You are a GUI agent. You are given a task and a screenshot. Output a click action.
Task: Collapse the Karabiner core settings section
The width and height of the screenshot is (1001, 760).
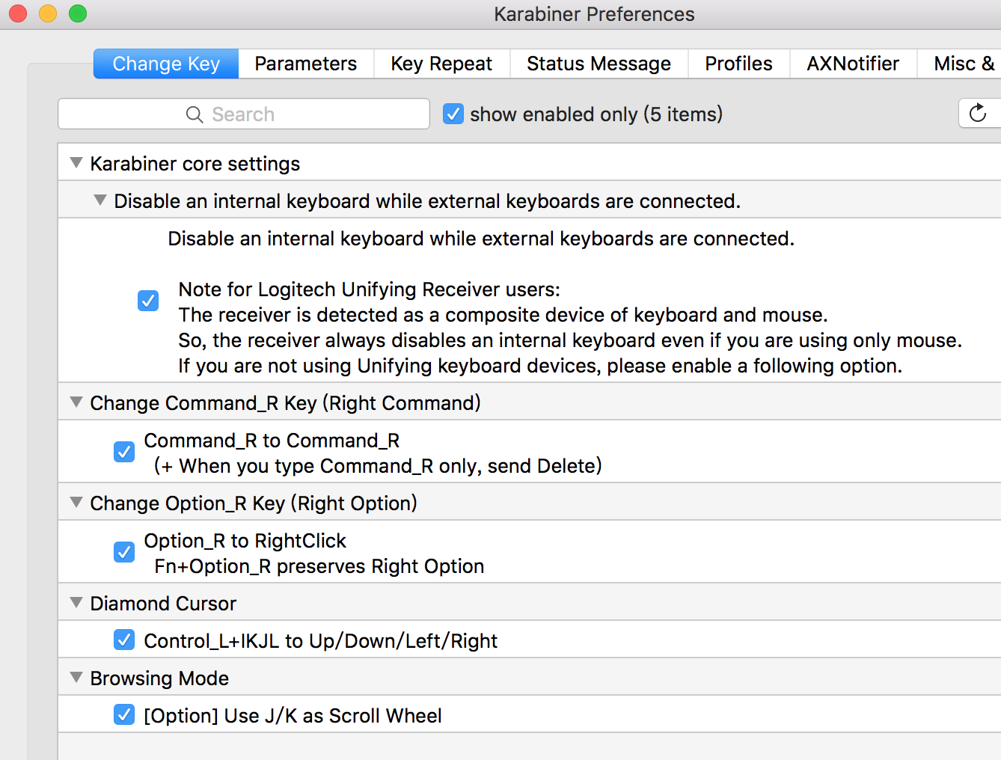pos(76,163)
